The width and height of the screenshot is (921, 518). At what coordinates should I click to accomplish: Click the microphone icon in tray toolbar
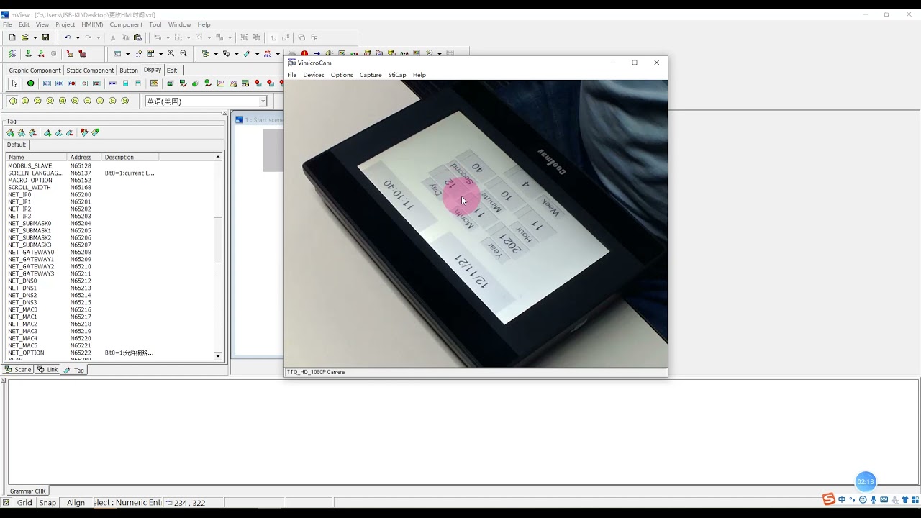point(874,499)
